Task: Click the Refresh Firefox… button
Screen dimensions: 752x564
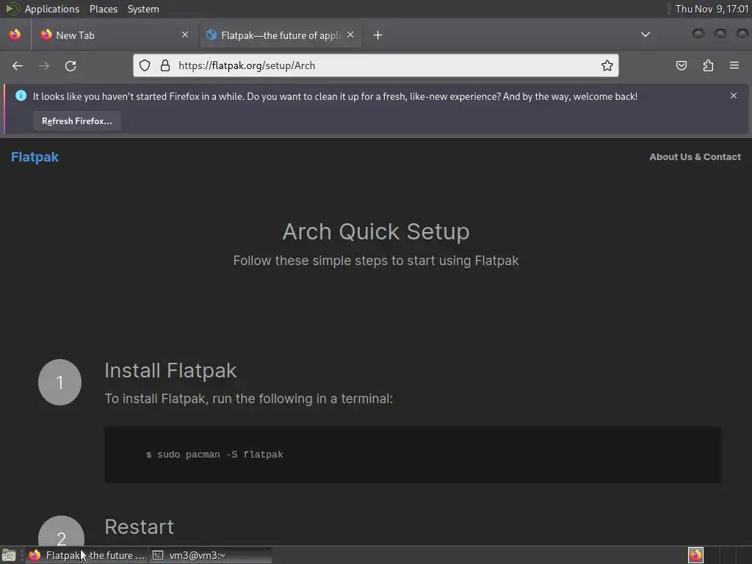Action: [76, 121]
